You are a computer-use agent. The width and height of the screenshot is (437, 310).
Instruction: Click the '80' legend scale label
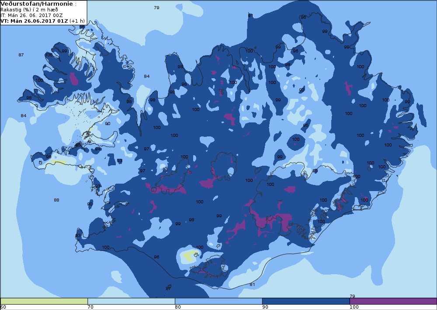178,307
